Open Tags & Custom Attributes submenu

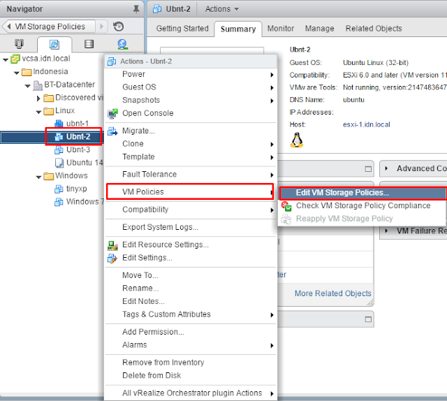pos(191,314)
